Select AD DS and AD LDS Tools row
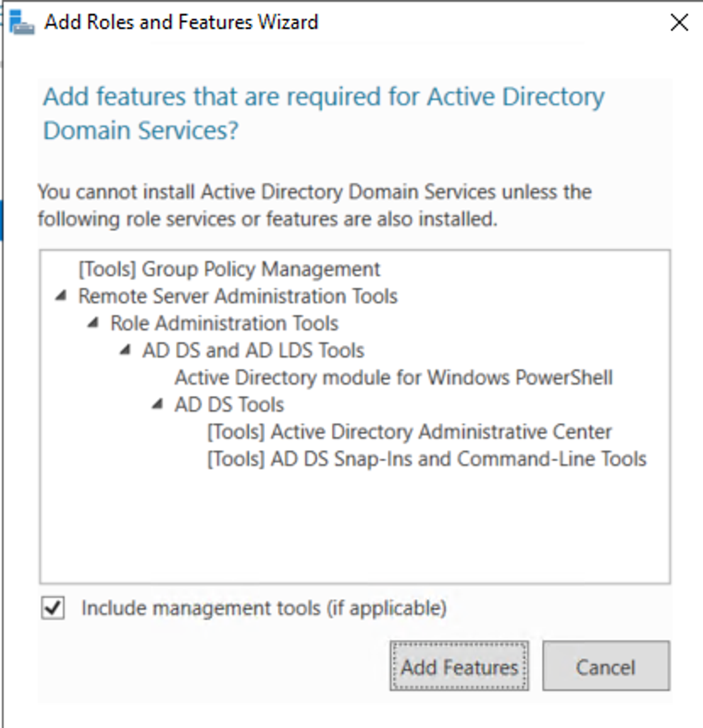 (x=253, y=350)
